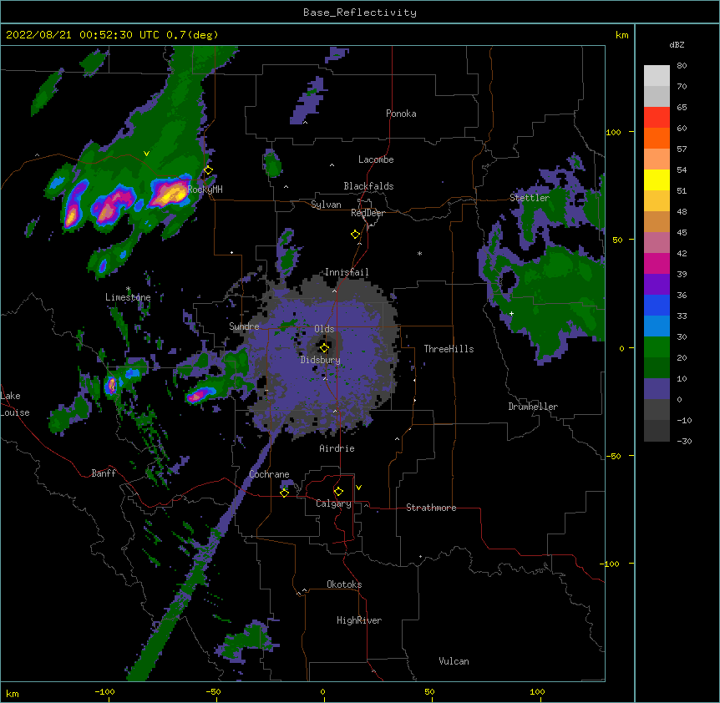
Task: Pick the red swatch in dBZ legend
Action: [657, 118]
